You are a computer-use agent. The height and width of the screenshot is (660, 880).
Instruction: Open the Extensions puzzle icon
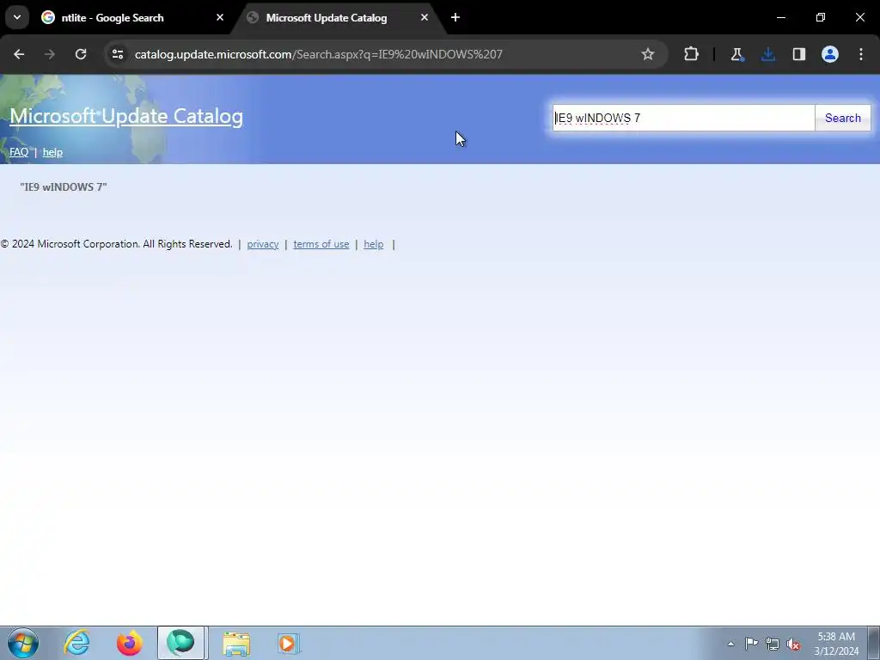point(692,54)
